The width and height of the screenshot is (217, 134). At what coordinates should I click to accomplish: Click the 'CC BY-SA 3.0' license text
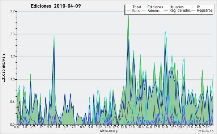point(206,131)
